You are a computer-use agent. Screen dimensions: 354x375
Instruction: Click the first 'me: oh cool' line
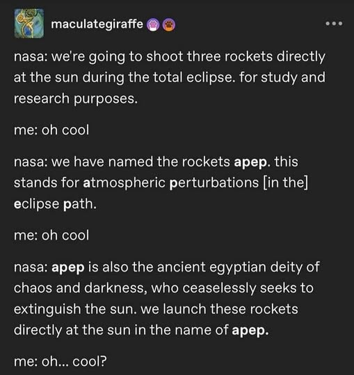(x=51, y=130)
